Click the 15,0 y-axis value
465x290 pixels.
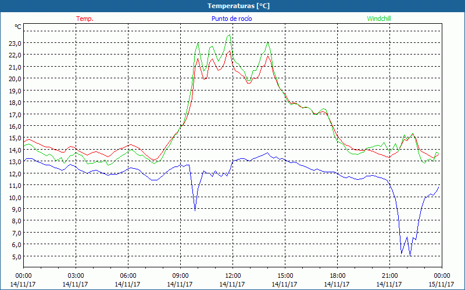tap(15, 138)
